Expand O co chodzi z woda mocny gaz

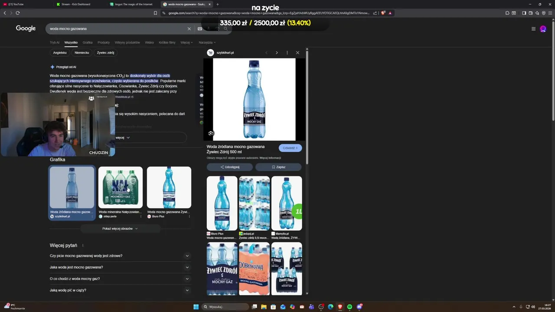(120, 279)
